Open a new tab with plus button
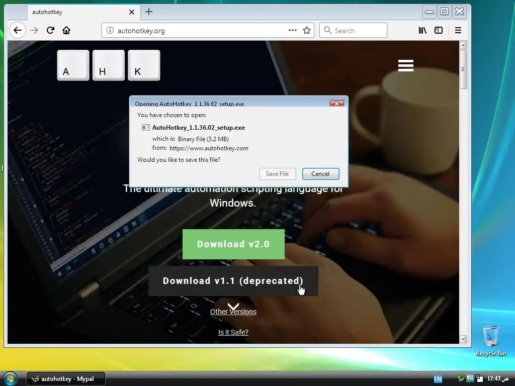515x386 pixels. coord(149,12)
